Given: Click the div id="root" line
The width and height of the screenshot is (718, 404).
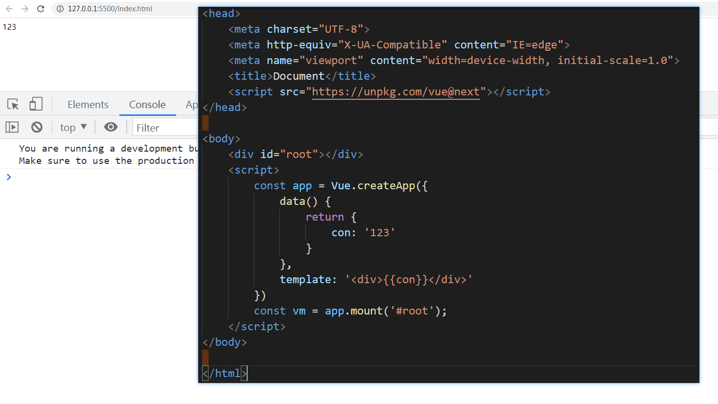Looking at the screenshot, I should coord(296,155).
